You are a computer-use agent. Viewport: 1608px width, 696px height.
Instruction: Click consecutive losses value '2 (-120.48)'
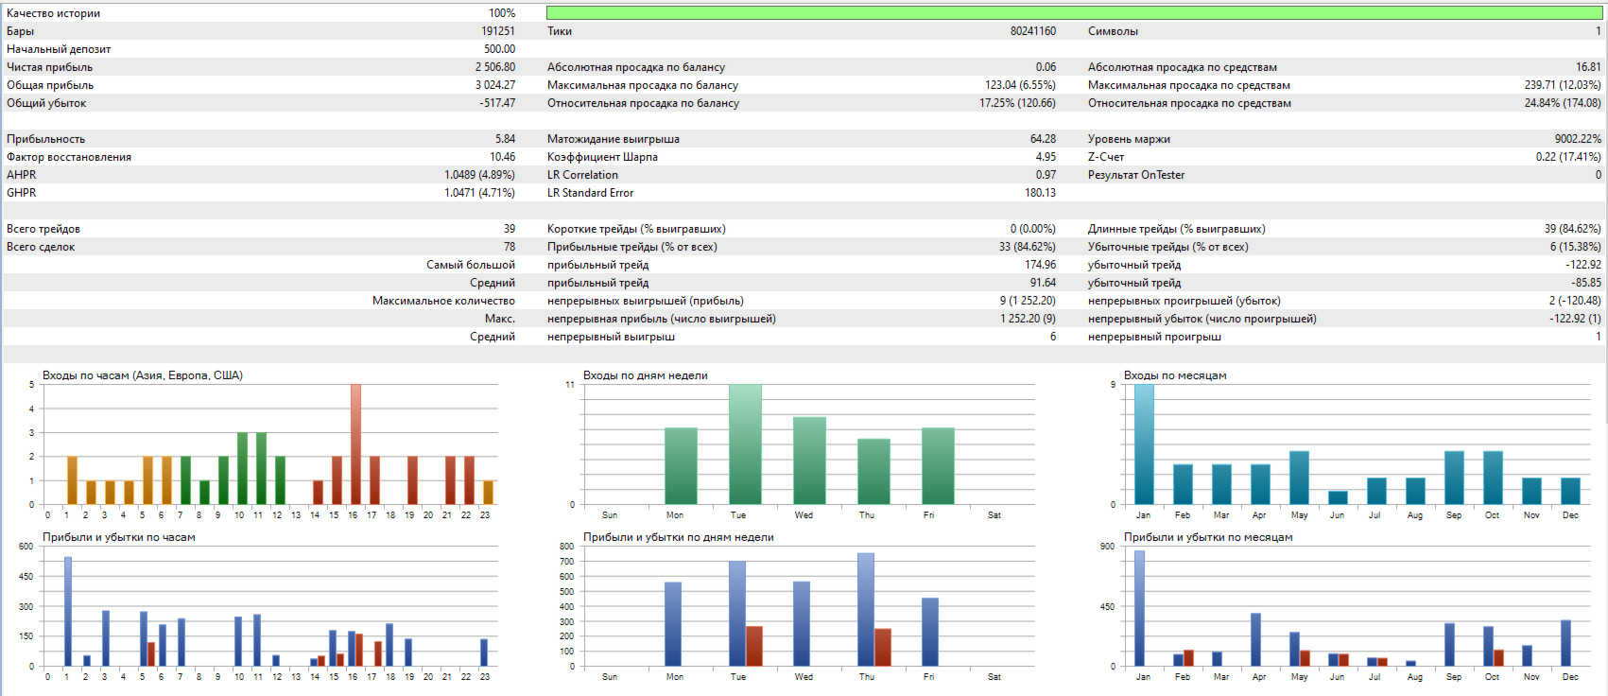(1575, 301)
